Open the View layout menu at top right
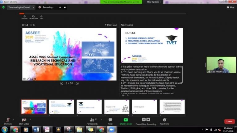Screen dimensions: 237x133 [x=231, y=7]
